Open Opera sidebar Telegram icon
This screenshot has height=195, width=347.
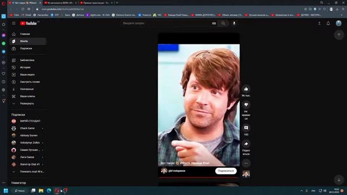pos(4,51)
